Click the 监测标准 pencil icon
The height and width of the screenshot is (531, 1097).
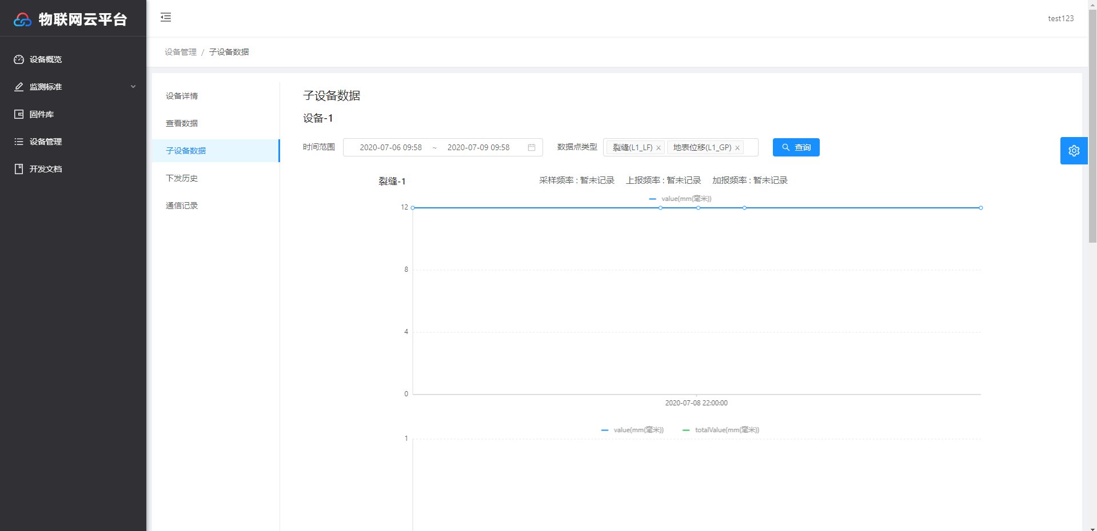[19, 87]
